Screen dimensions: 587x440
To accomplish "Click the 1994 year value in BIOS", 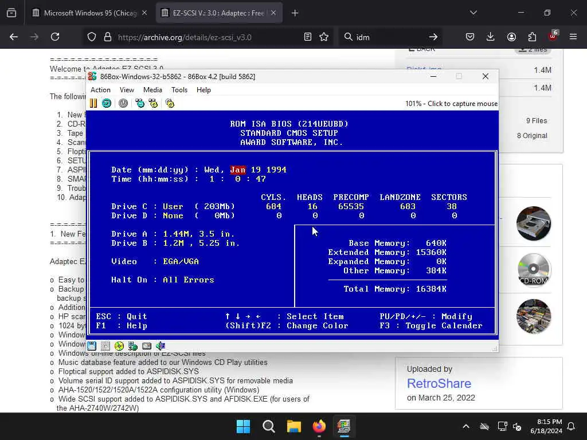I will [x=276, y=170].
